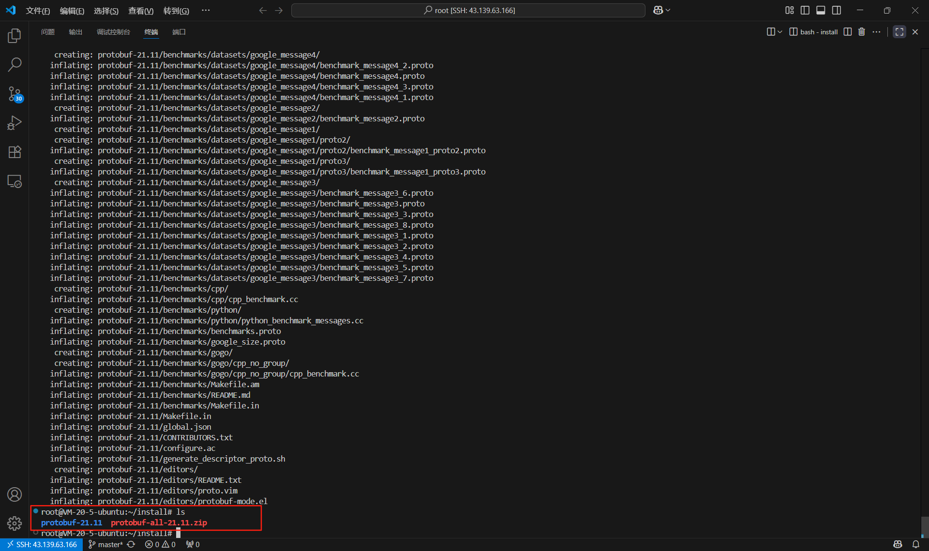Expand the launch profile dropdown arrow
This screenshot has width=929, height=551.
779,32
